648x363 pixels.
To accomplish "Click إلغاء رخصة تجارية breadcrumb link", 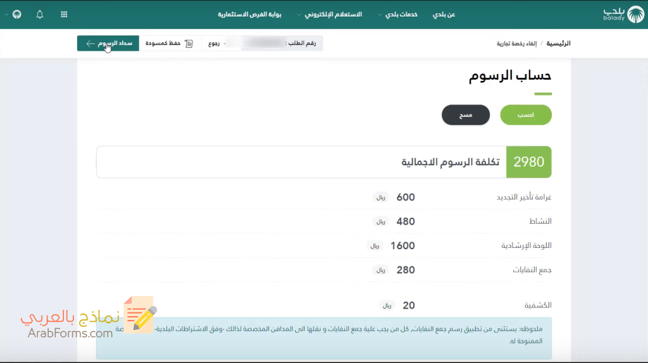I will [516, 44].
